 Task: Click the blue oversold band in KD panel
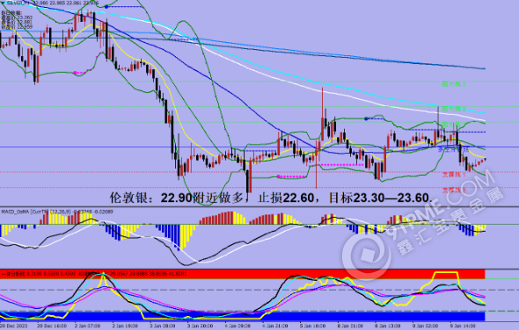point(242,316)
